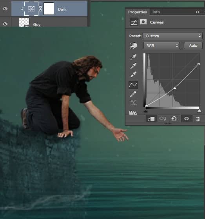The width and height of the screenshot is (205, 219).
Task: Open the RGB channel dropdown
Action: (161, 46)
